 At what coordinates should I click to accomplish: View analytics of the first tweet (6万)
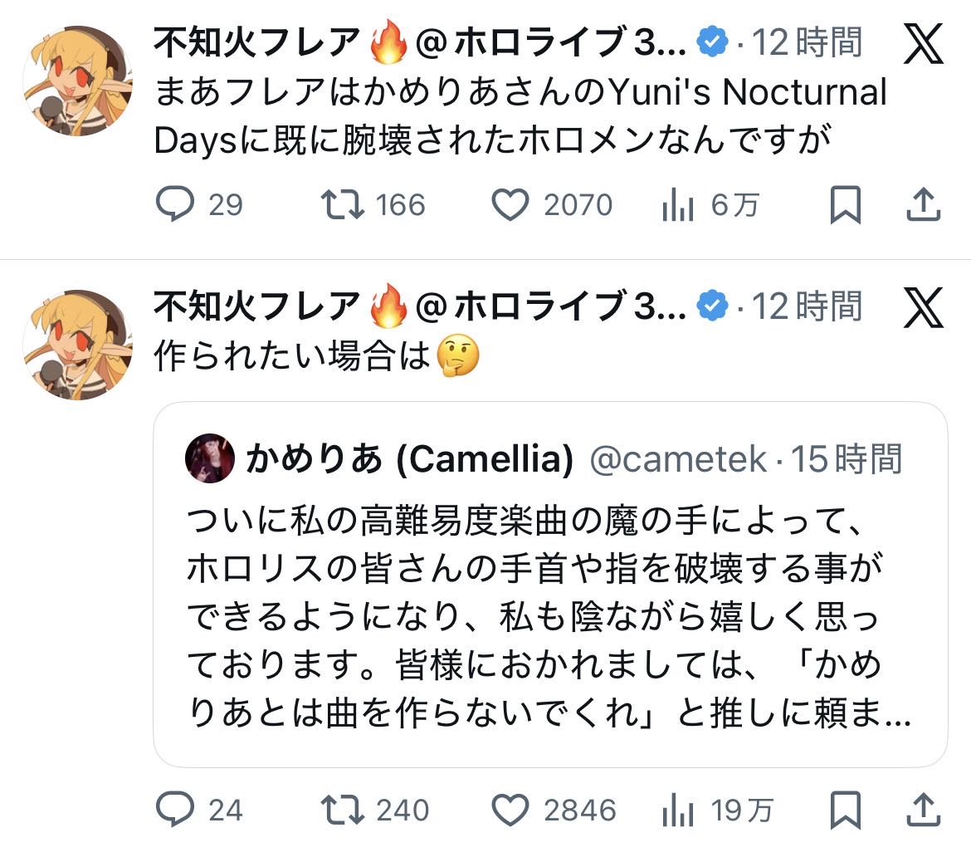click(678, 205)
